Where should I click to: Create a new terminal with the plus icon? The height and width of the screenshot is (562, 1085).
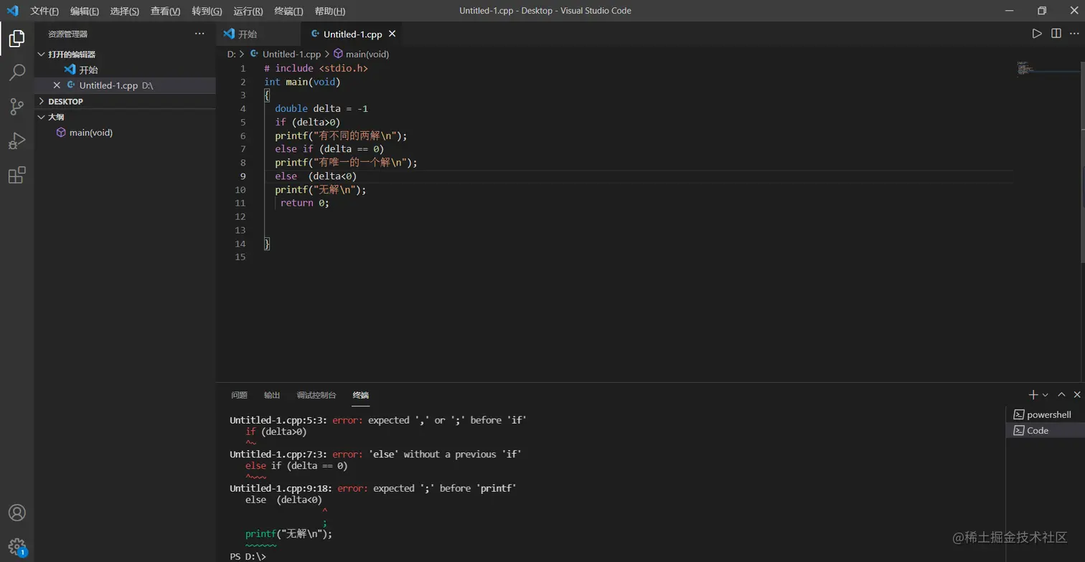1033,395
